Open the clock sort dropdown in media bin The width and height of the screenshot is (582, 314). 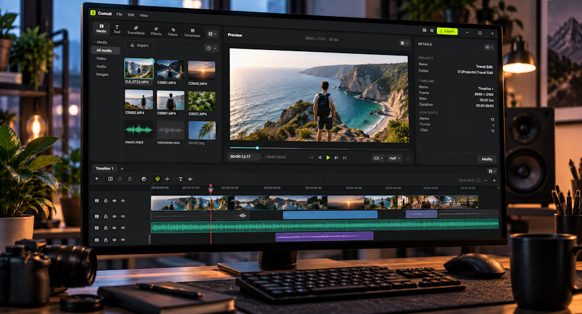pyautogui.click(x=211, y=48)
